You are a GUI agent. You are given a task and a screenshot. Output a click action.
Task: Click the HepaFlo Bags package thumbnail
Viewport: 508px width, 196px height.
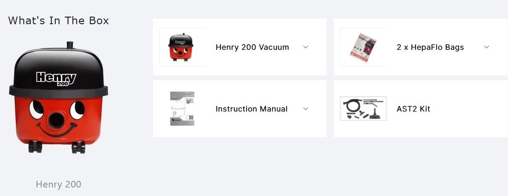coord(363,46)
